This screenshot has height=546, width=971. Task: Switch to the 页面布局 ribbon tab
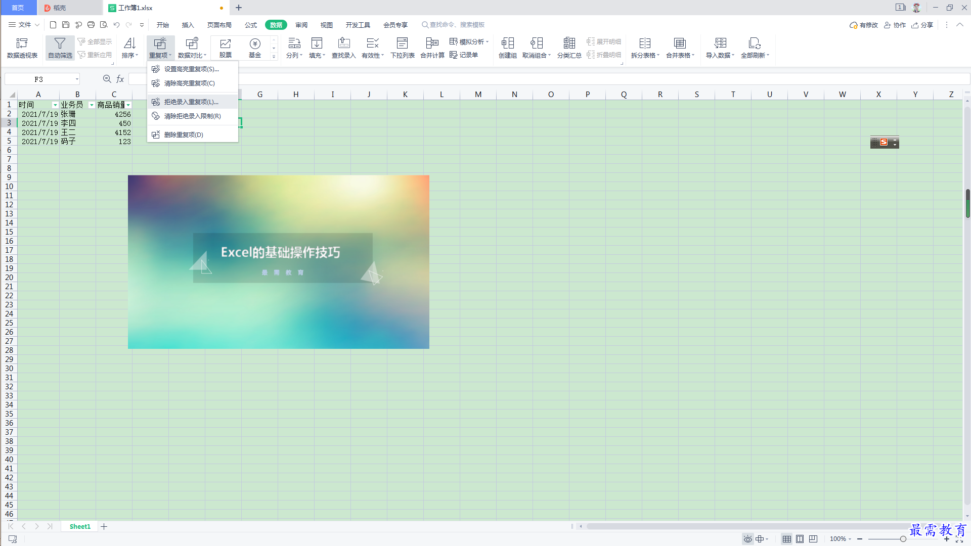(219, 25)
